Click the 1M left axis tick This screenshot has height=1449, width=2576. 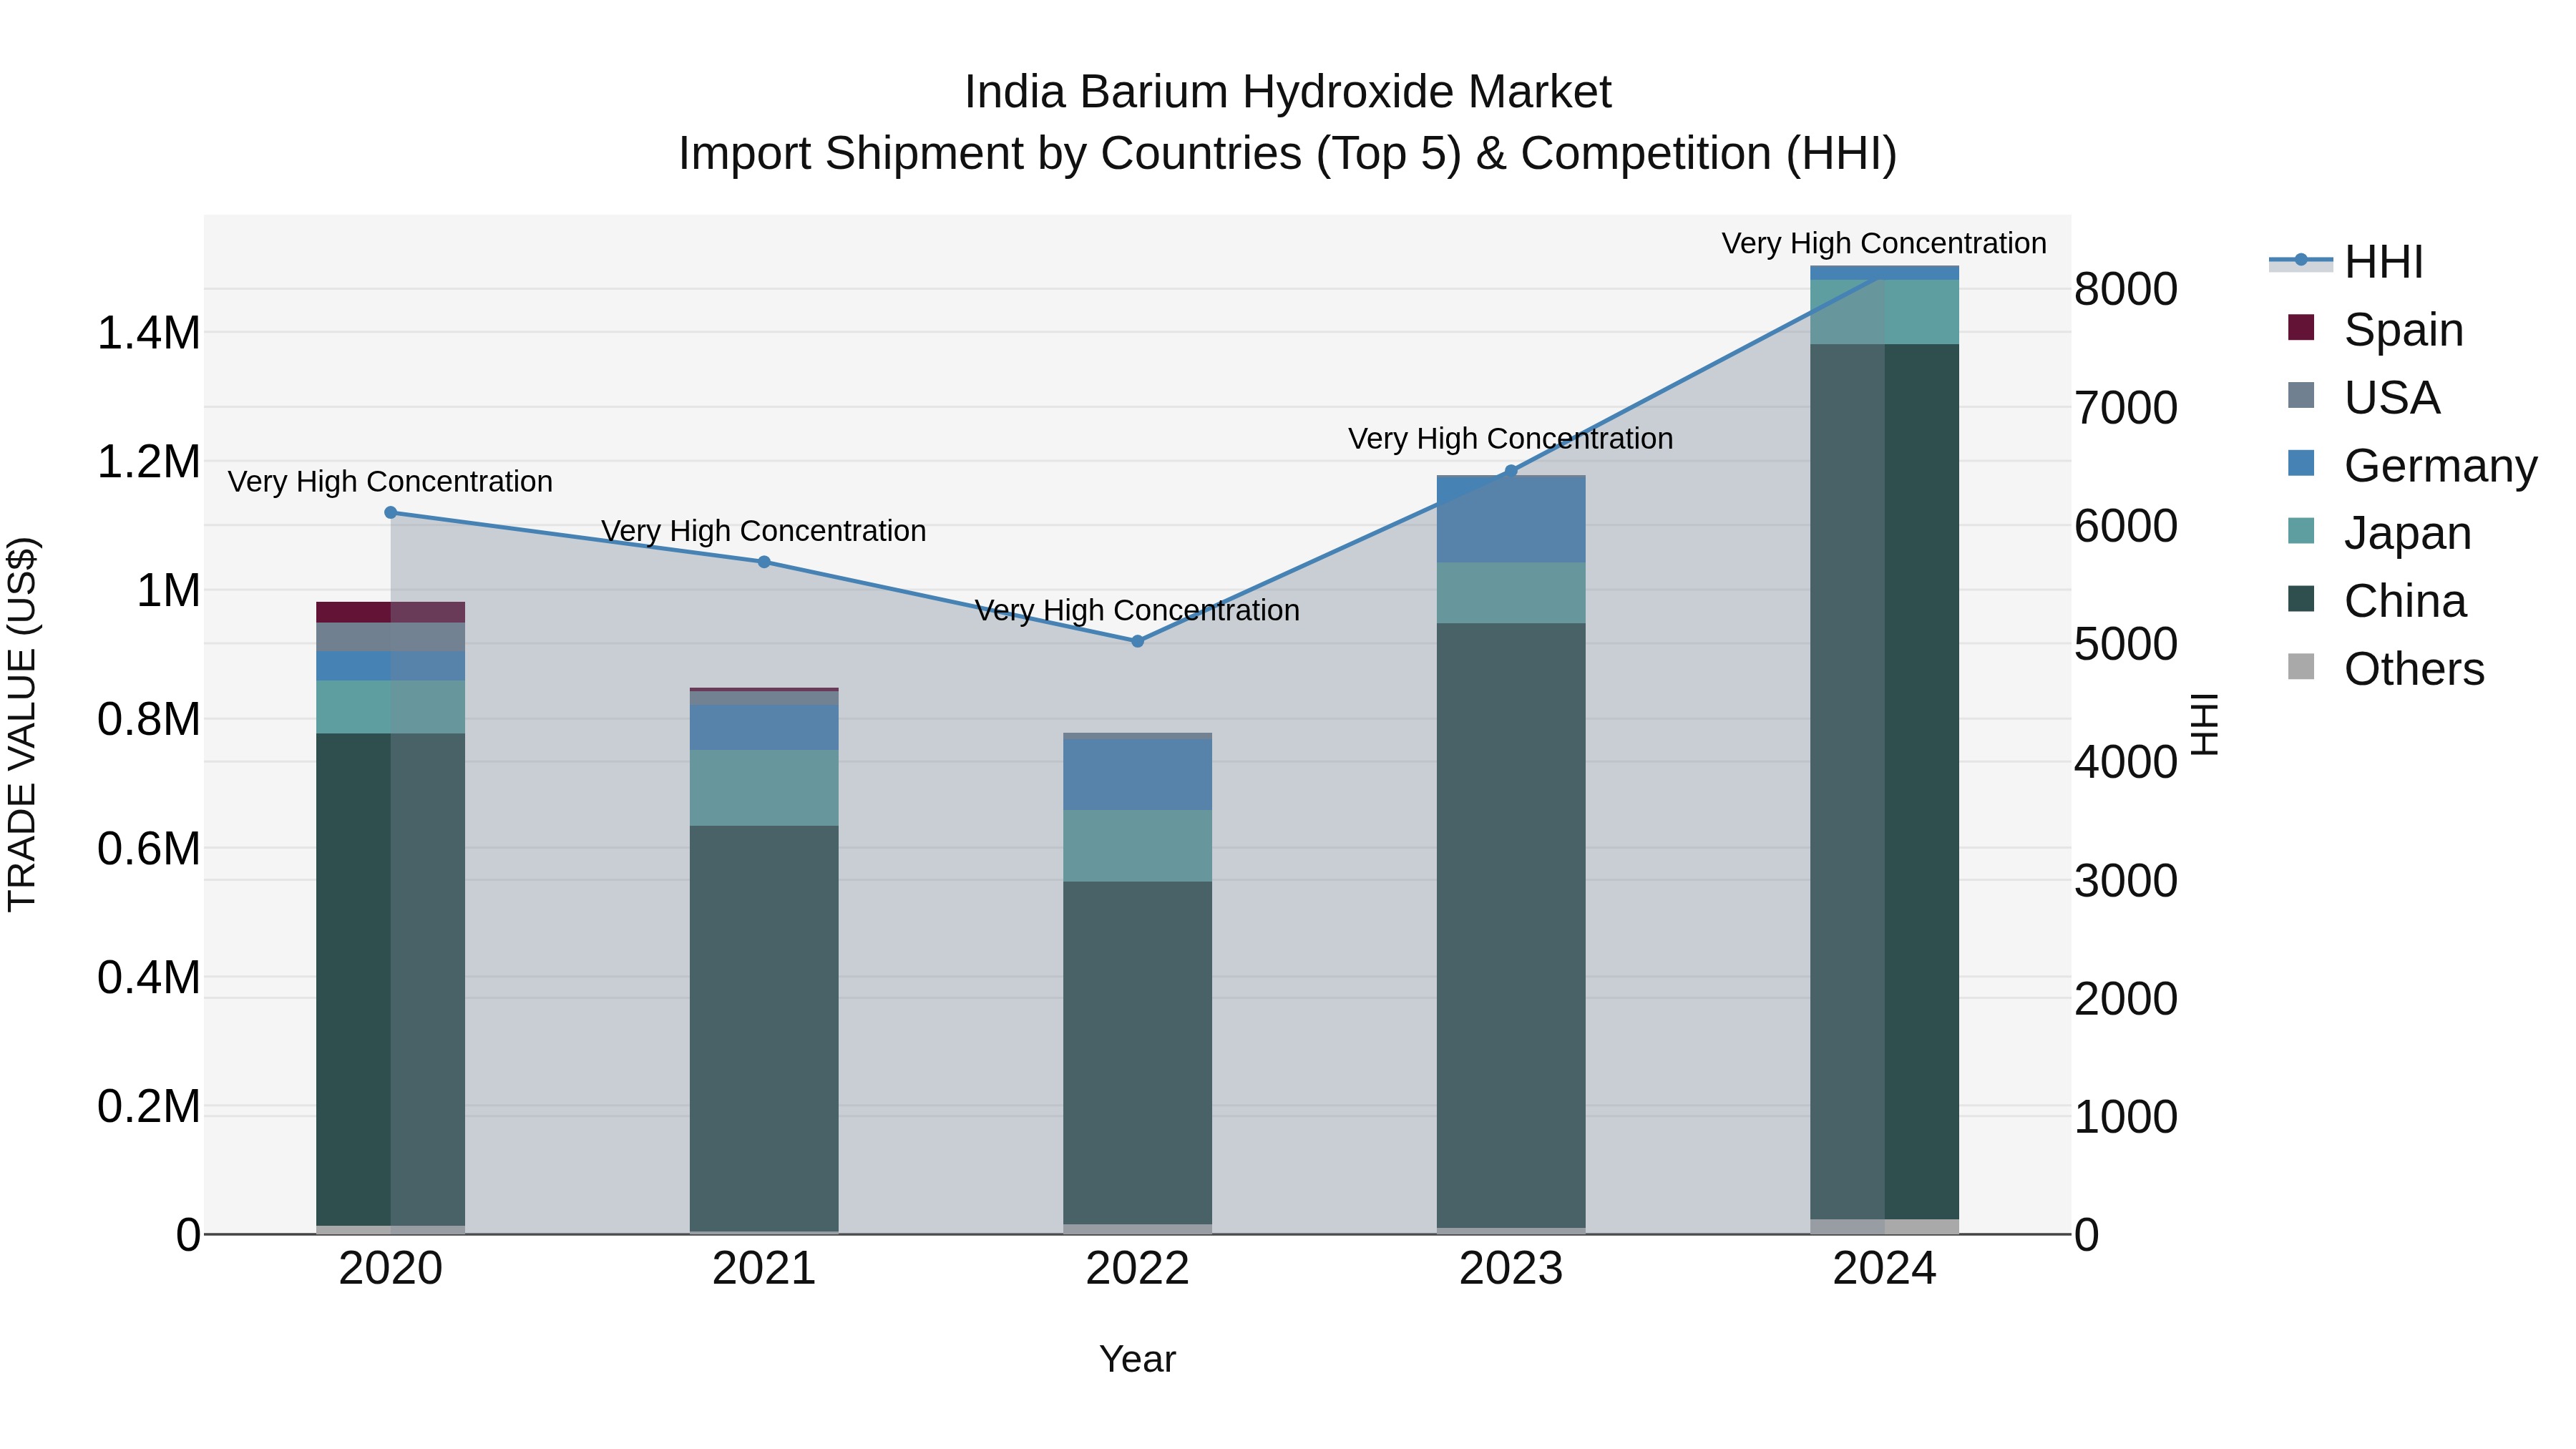(x=168, y=591)
